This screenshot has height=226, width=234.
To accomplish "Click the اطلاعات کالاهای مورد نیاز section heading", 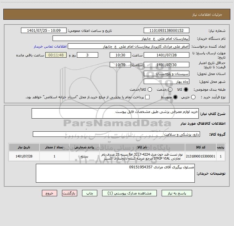I will point(203,123).
